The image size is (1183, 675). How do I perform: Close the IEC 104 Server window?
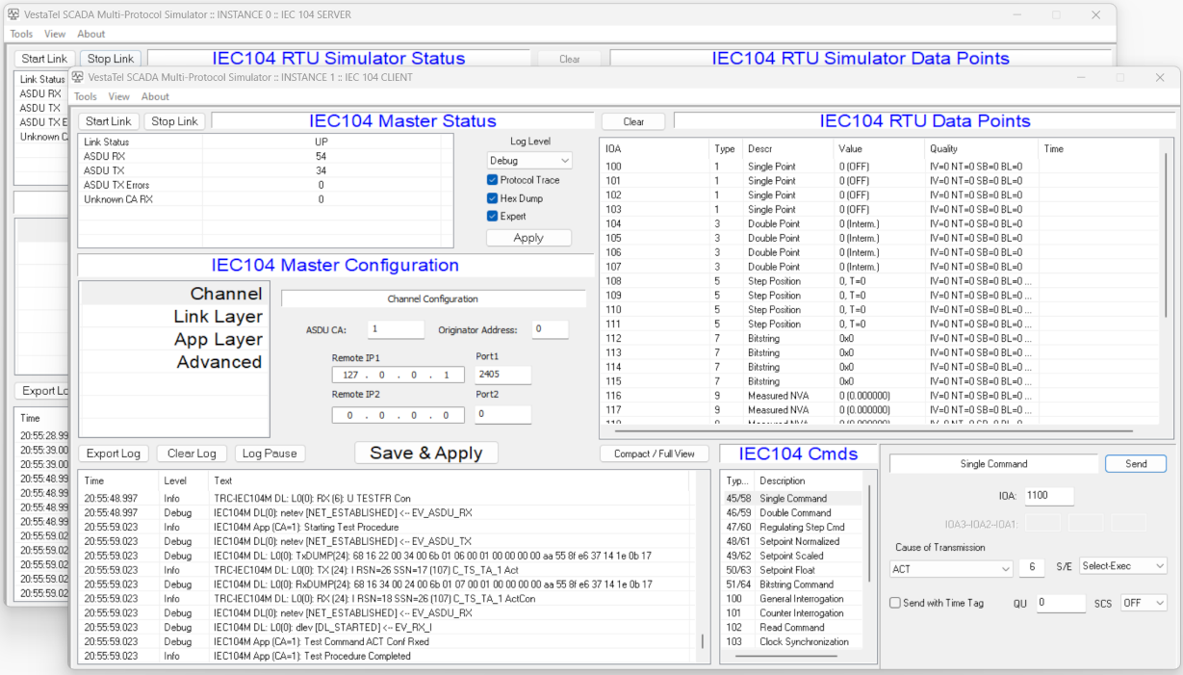pyautogui.click(x=1095, y=14)
